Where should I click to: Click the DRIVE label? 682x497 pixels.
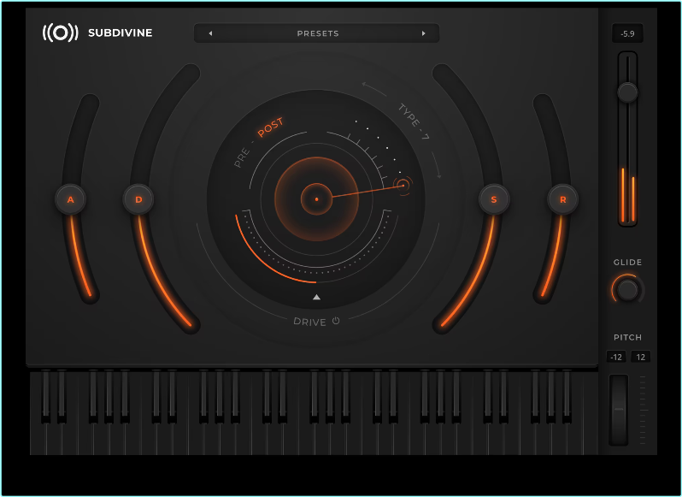pos(309,322)
